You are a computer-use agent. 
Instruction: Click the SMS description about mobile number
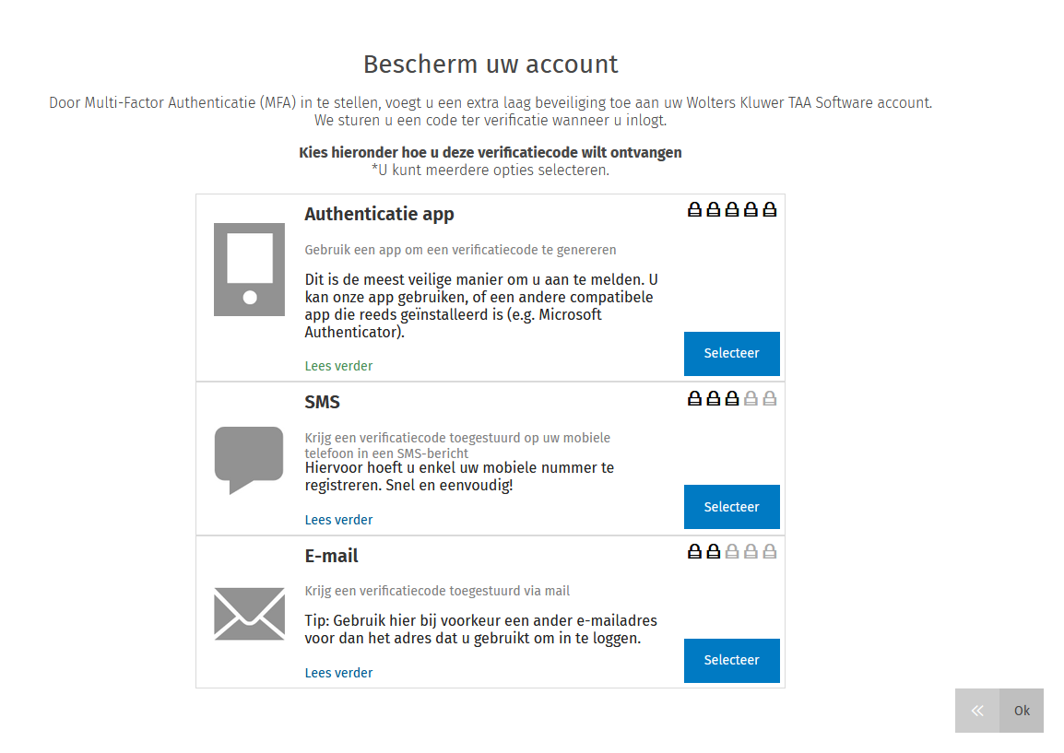(459, 476)
